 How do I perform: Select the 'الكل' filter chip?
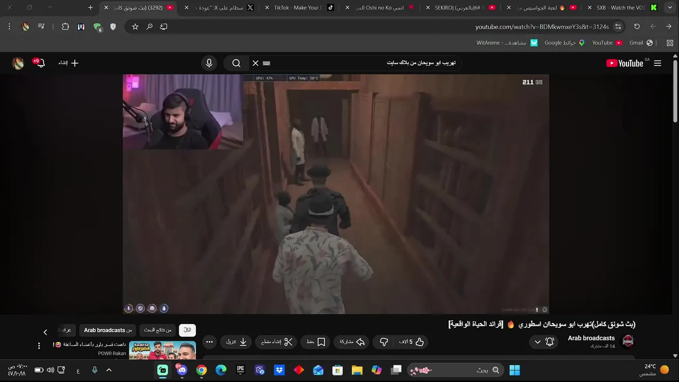pyautogui.click(x=187, y=330)
